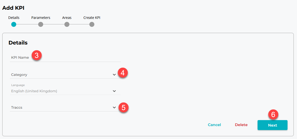Click the English (United Kingdom) language value

tap(34, 91)
